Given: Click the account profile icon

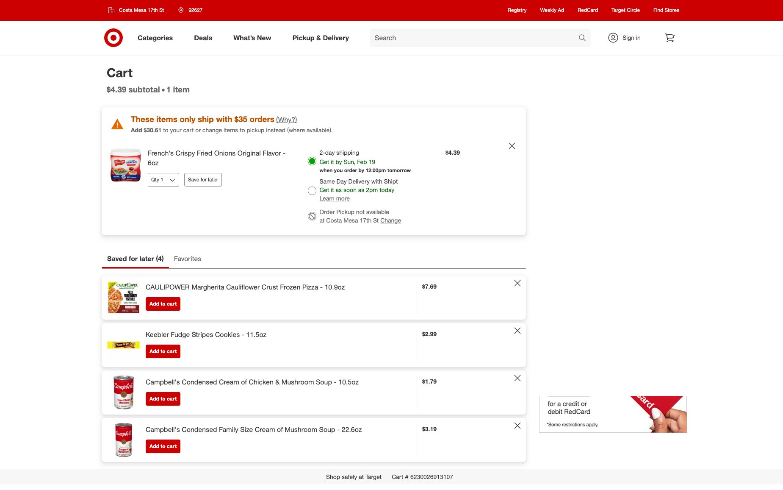Looking at the screenshot, I should point(613,38).
